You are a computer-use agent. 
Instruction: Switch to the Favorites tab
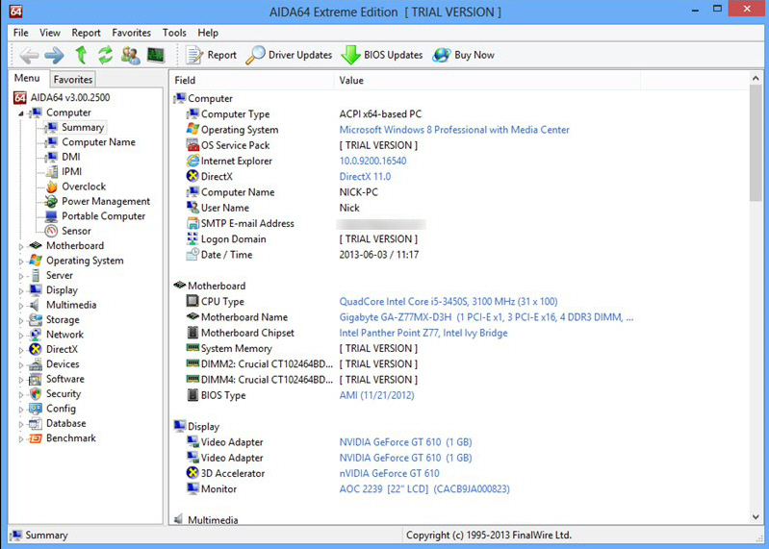[73, 79]
